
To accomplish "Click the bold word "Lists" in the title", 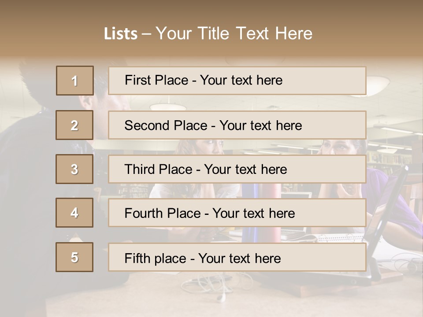I will pyautogui.click(x=120, y=34).
